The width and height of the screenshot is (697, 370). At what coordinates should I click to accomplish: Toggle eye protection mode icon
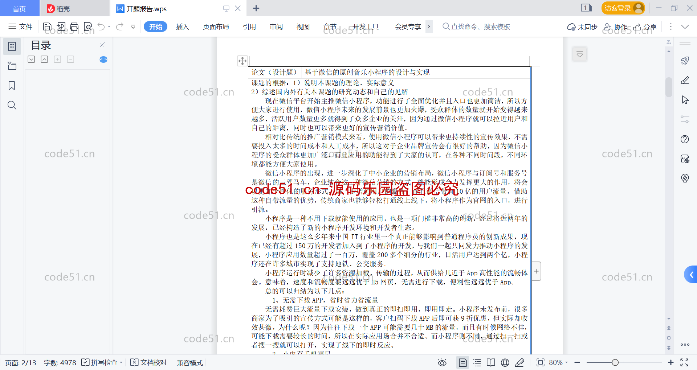442,362
